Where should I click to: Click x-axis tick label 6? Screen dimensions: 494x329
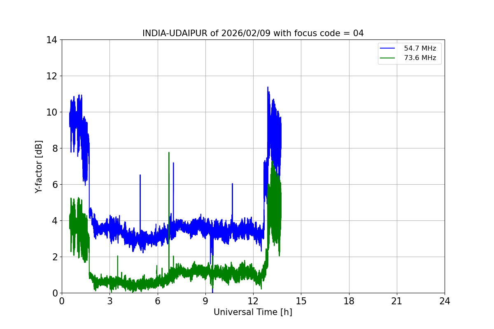point(157,301)
